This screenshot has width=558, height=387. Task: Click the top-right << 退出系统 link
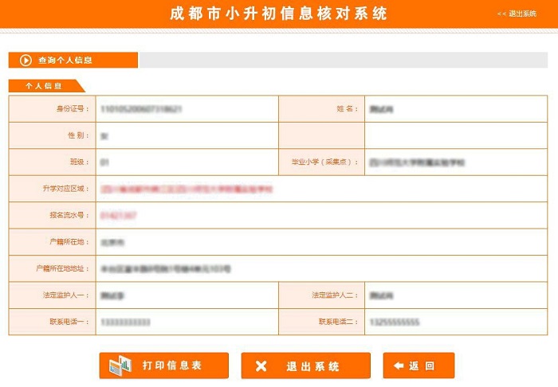[x=517, y=14]
